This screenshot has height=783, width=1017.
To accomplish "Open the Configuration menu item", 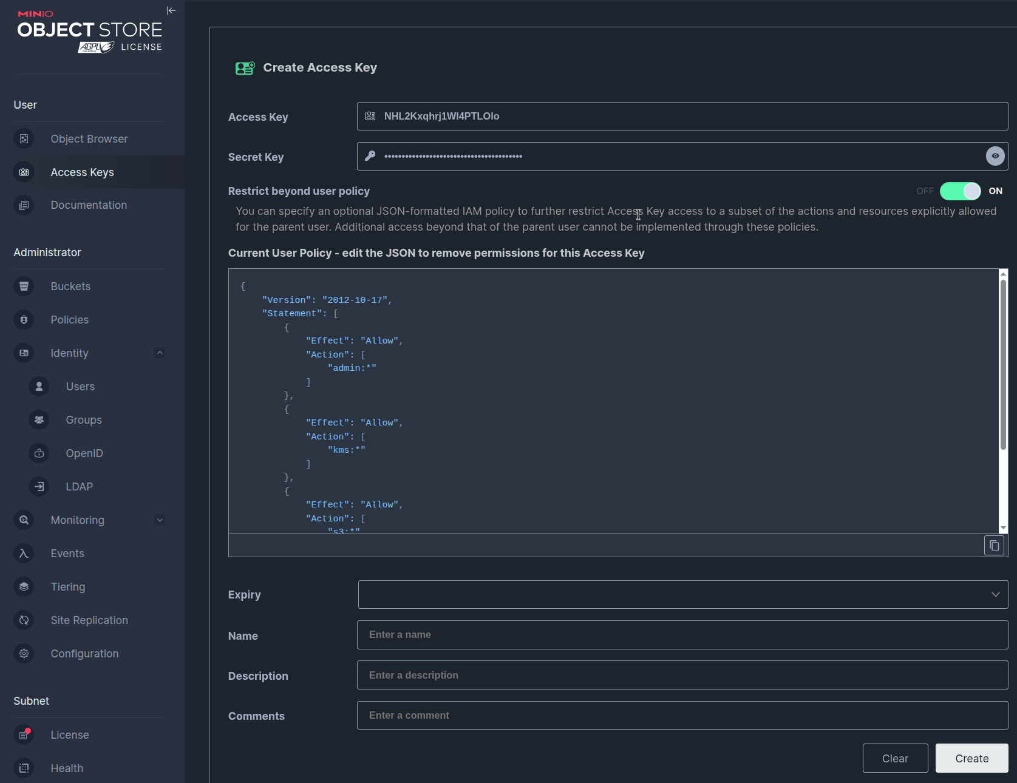I will (x=84, y=654).
